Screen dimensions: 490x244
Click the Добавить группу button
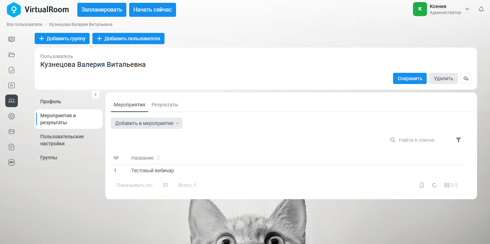(62, 39)
